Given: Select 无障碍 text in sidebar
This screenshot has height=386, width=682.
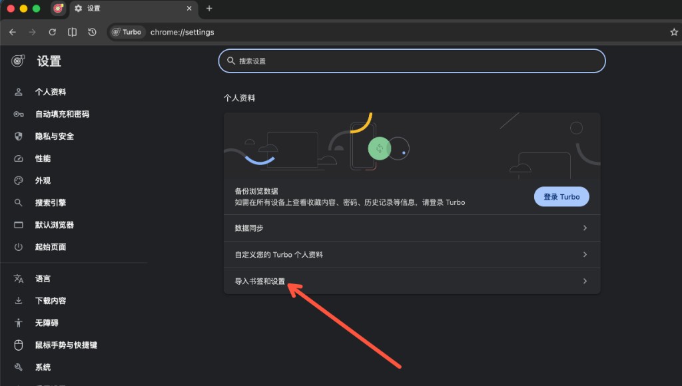Looking at the screenshot, I should coord(47,323).
